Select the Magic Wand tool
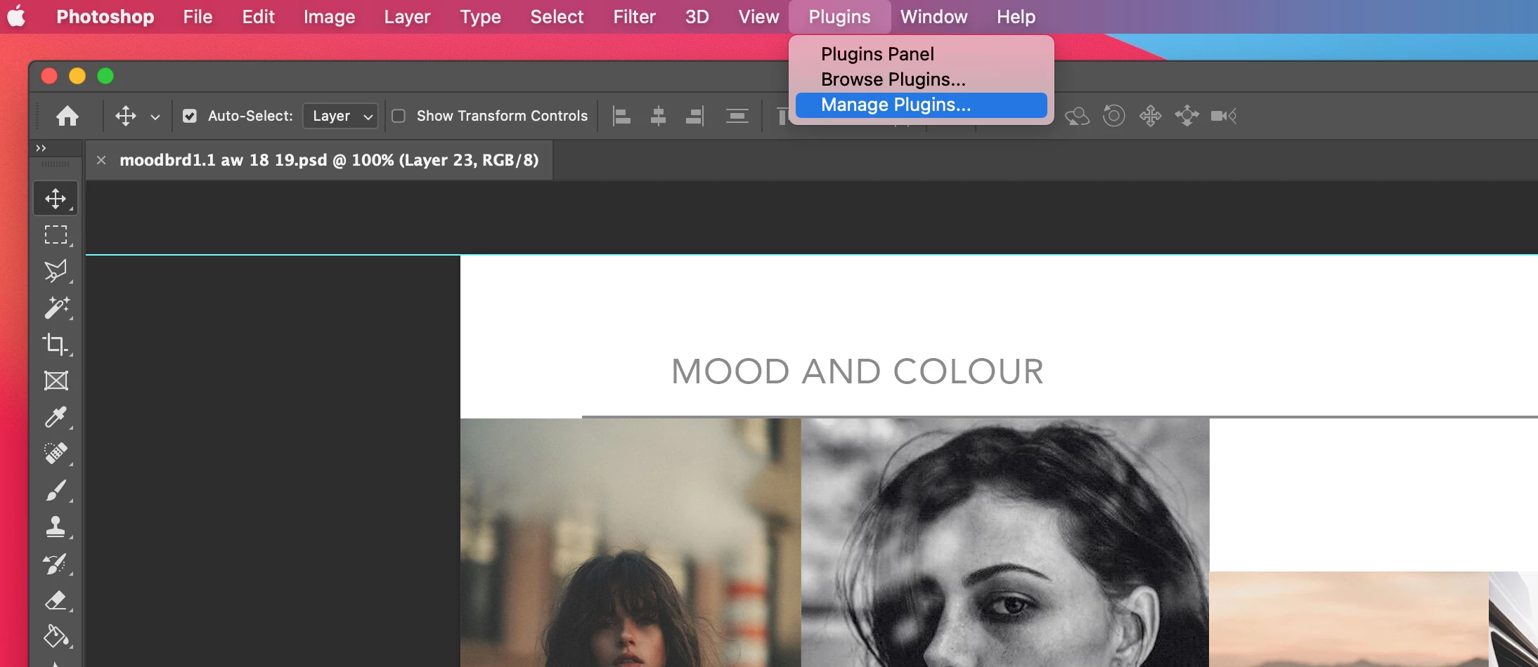 coord(56,308)
